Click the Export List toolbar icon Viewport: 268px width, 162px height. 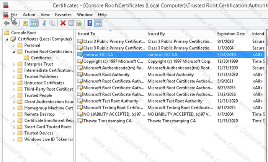point(79,23)
